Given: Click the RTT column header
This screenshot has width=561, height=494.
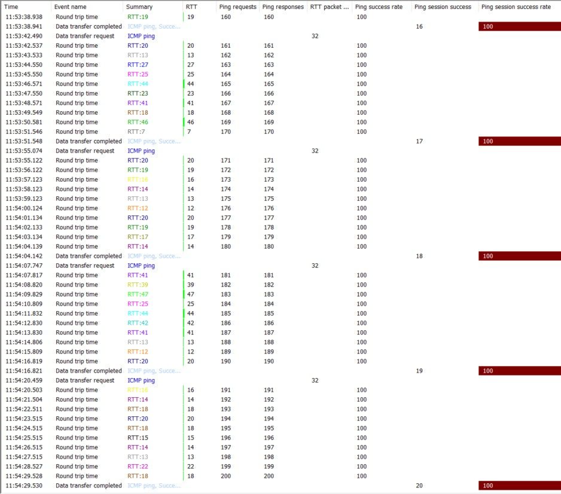Looking at the screenshot, I should coord(191,7).
